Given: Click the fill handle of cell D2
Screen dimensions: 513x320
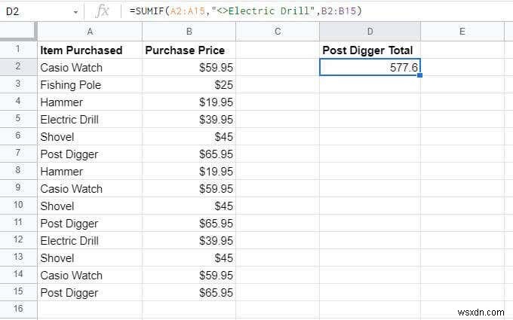Looking at the screenshot, I should tap(419, 75).
